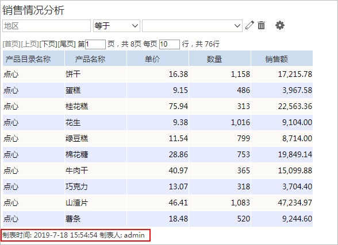
Task: Click the trash delete icon
Action: [x=261, y=25]
